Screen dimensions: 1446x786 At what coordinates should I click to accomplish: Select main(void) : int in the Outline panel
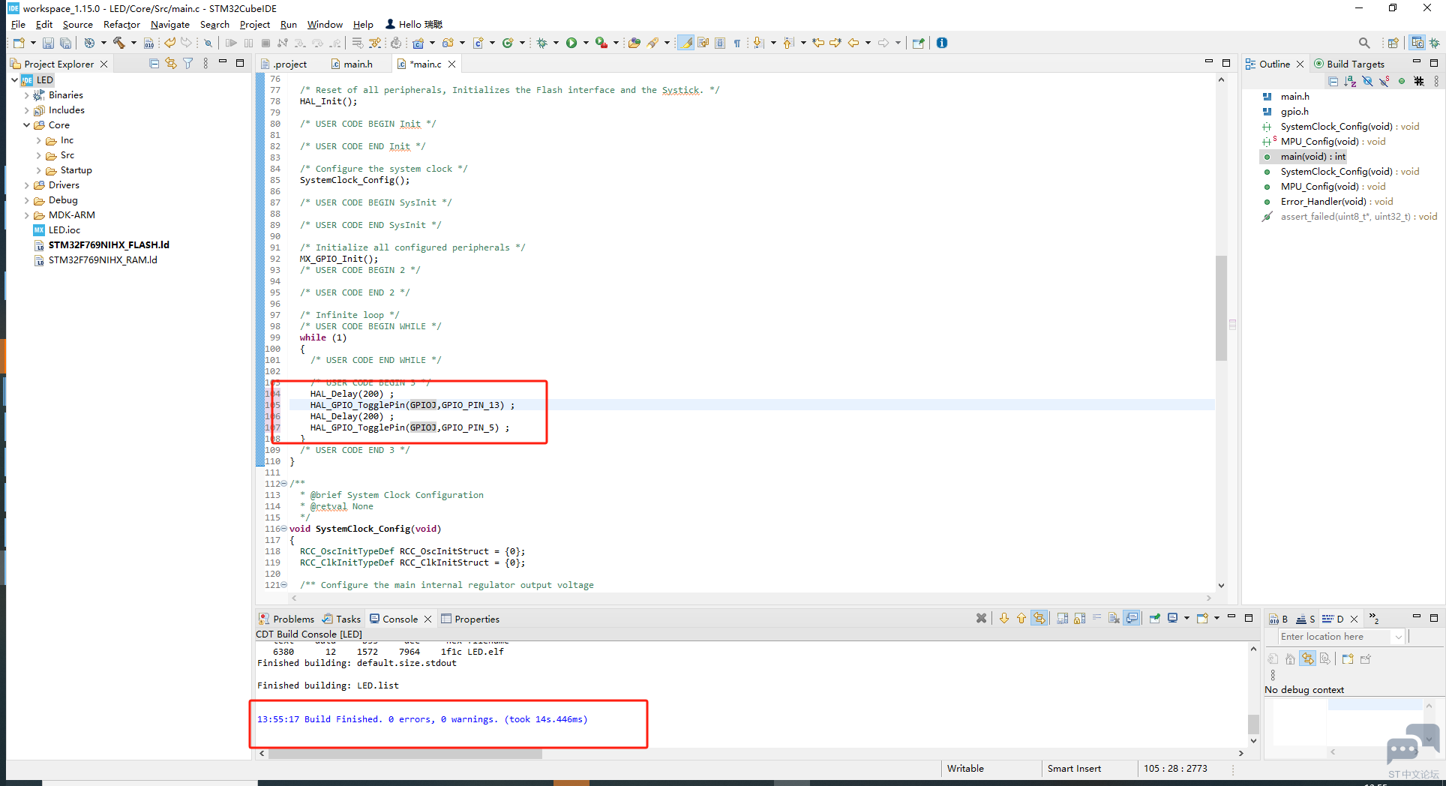[1312, 156]
